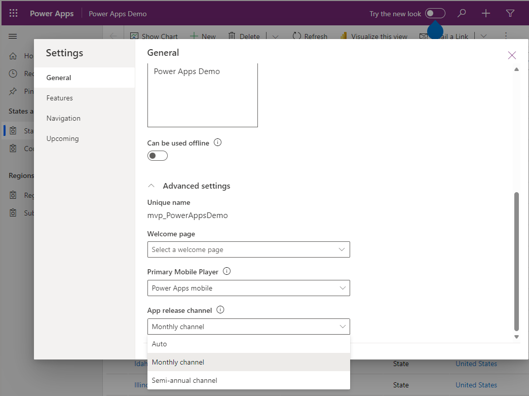Image resolution: width=529 pixels, height=396 pixels.
Task: Click the entity icon in the first Regions row
Action: (x=13, y=195)
